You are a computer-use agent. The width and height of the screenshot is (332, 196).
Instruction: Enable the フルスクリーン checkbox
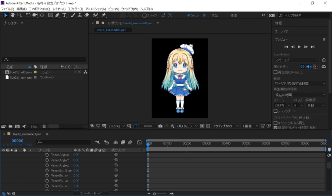coord(276,111)
